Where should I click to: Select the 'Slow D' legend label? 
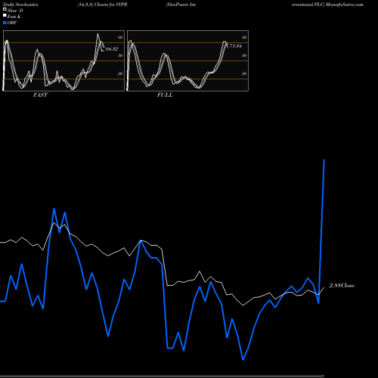tap(15, 11)
